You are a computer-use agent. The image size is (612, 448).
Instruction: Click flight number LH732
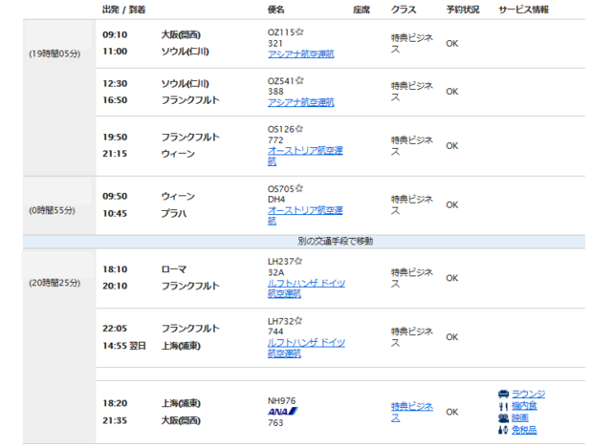click(280, 321)
